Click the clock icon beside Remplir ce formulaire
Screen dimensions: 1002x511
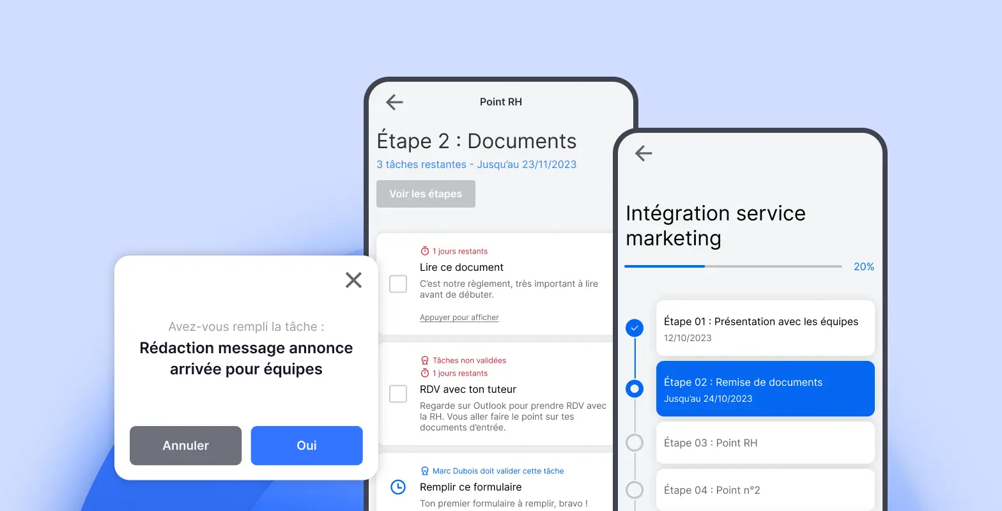click(x=397, y=487)
